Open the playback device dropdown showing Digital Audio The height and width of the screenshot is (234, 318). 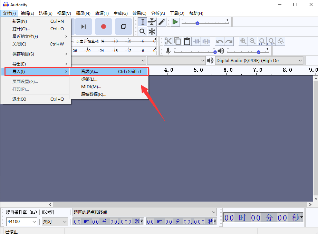[259, 60]
